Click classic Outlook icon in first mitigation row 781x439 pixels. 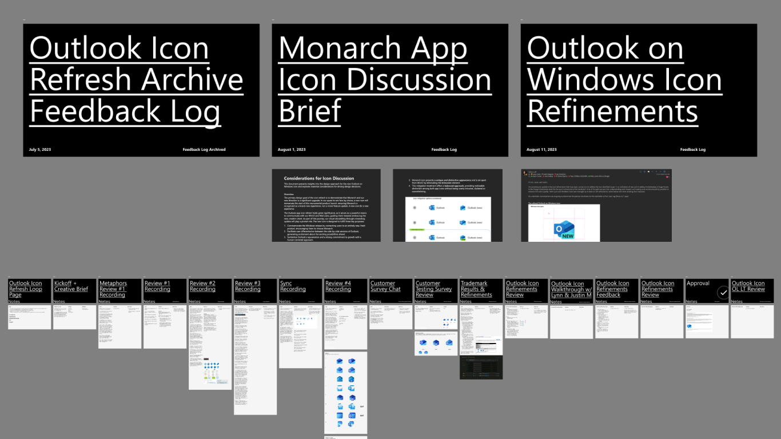point(432,207)
